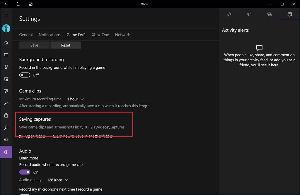Change maximum recording time from 1 hour
Viewport: 300px width, 195px height.
click(75, 99)
